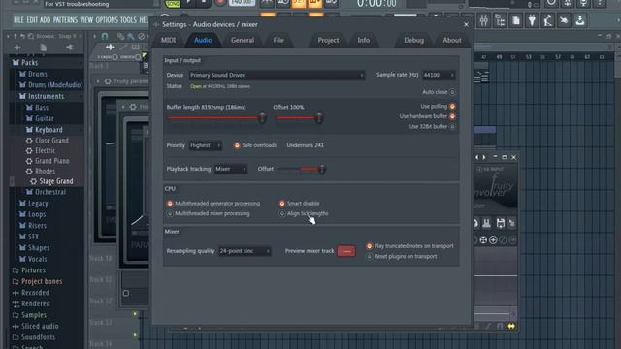This screenshot has width=621, height=349.
Task: Toggle the Use 32bit buffer option
Action: click(x=452, y=127)
